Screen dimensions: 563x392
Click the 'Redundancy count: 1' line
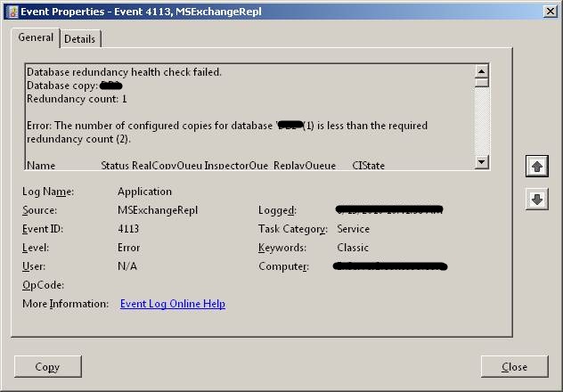click(77, 99)
